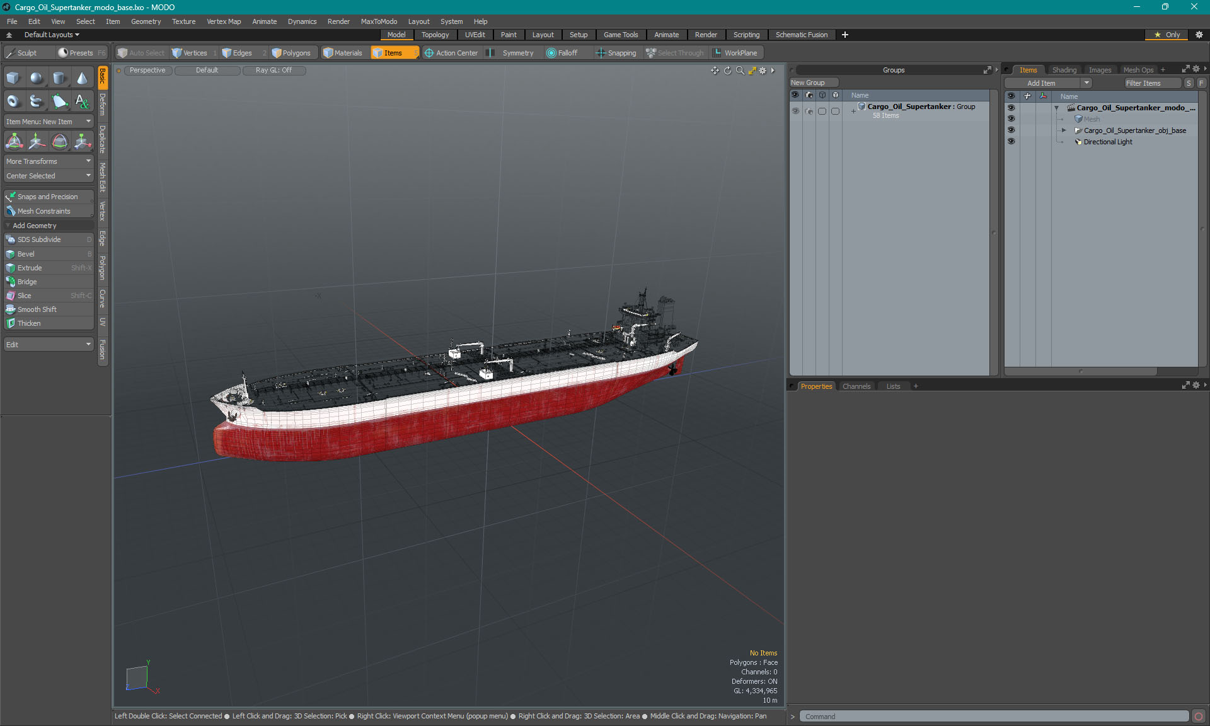Toggle Ray GL off viewport setting

pos(275,69)
